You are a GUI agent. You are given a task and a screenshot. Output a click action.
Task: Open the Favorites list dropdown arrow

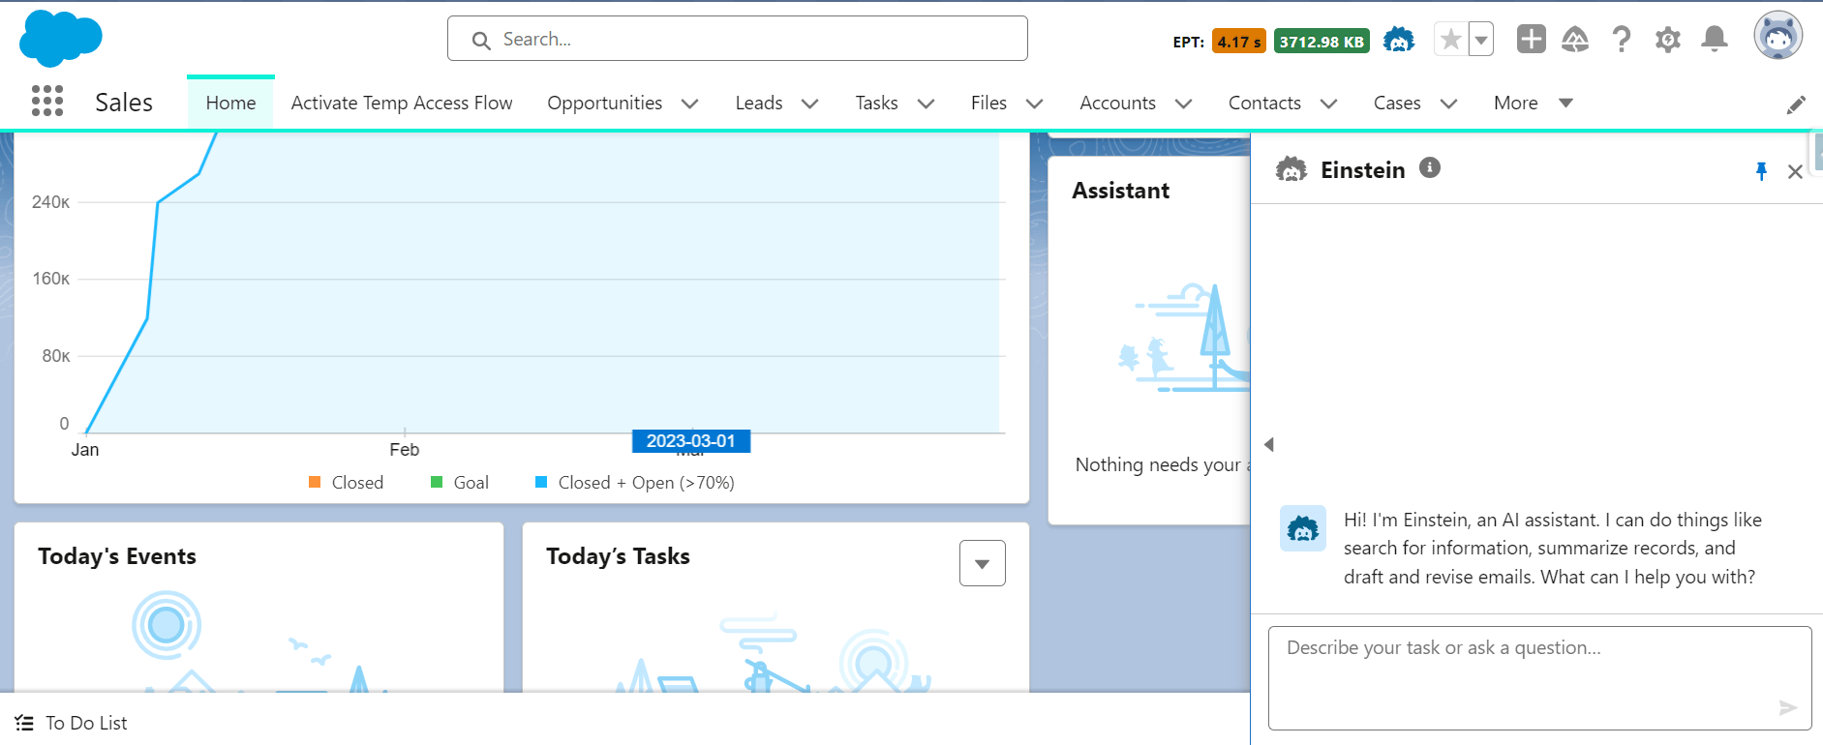[1481, 40]
